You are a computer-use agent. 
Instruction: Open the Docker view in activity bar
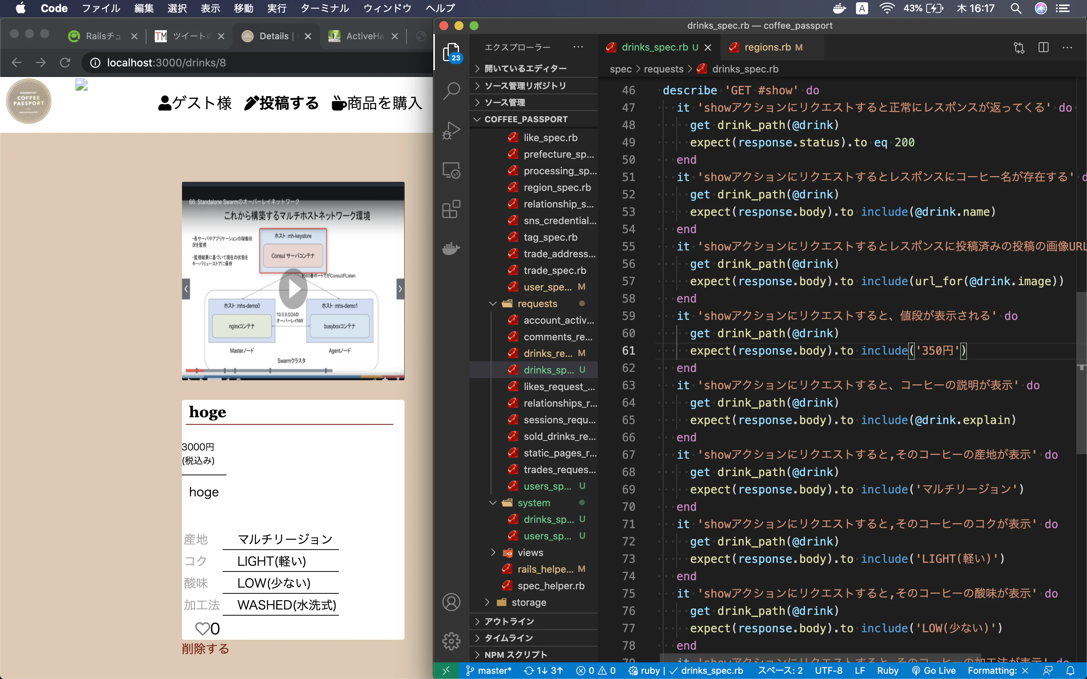[451, 248]
